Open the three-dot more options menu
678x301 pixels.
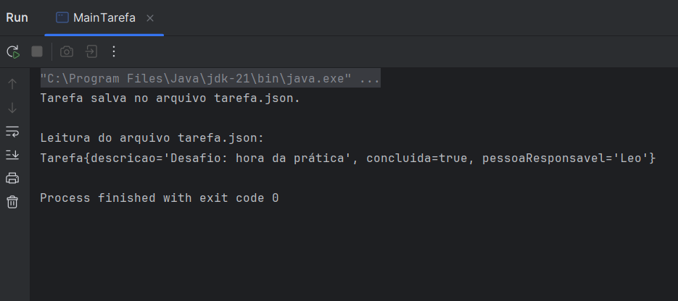tap(114, 52)
